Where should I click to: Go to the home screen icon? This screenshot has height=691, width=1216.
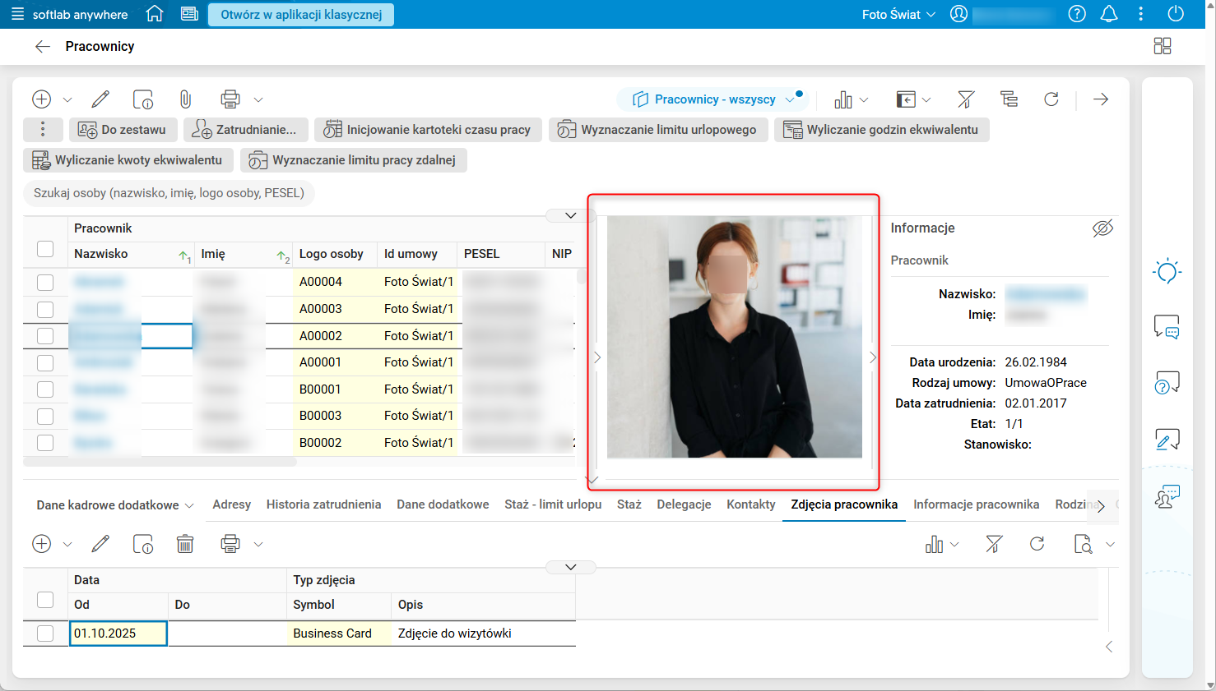point(154,14)
